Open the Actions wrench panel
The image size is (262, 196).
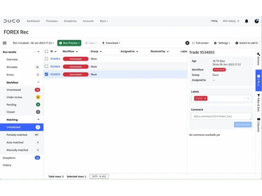[258, 59]
